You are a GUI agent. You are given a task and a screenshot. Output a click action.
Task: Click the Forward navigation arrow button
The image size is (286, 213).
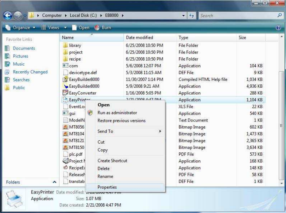tap(18, 15)
